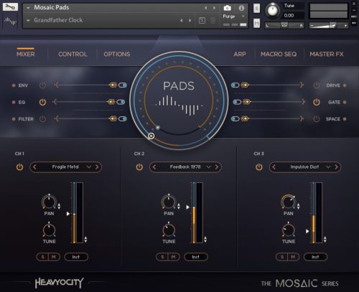Viewport: 359px width, 292px height.
Task: Open the MASTER FX tab
Action: point(327,55)
